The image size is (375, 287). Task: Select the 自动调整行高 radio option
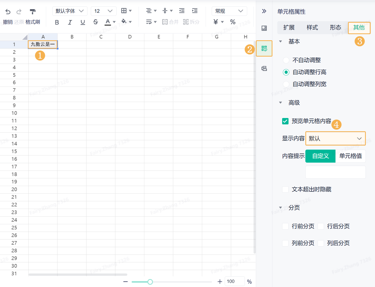tap(286, 72)
